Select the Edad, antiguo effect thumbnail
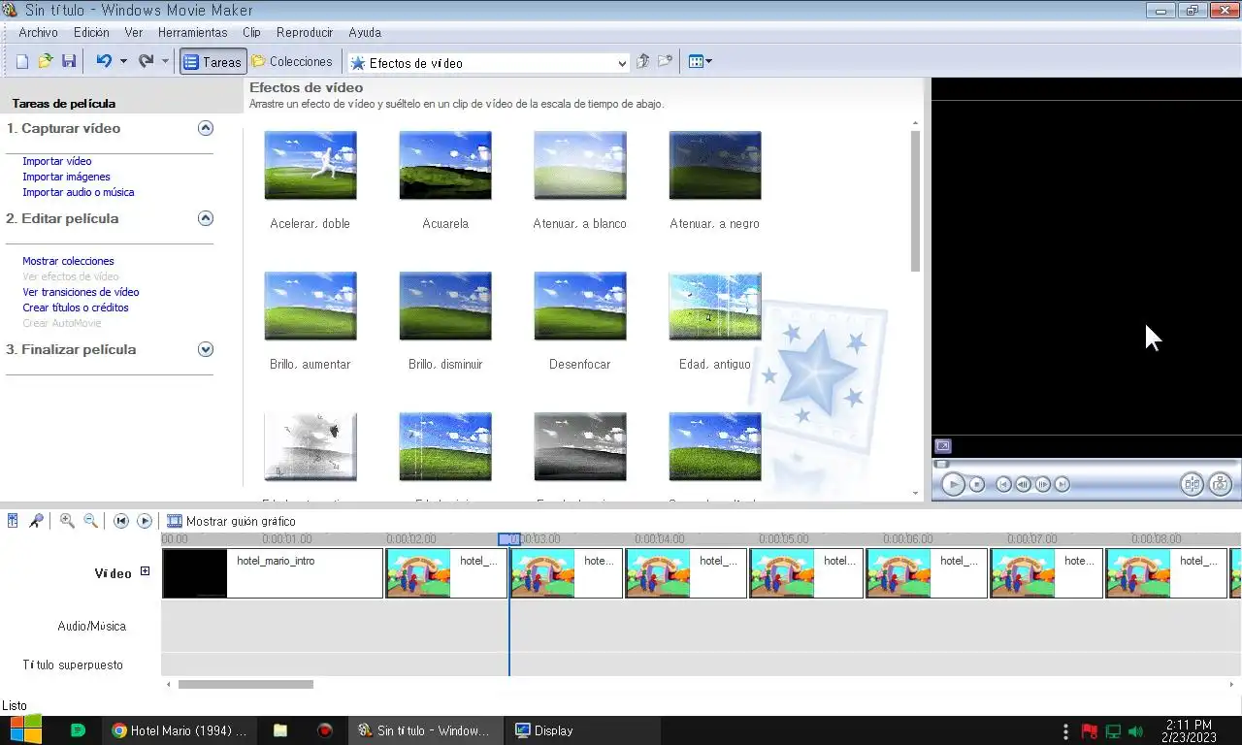 point(715,306)
